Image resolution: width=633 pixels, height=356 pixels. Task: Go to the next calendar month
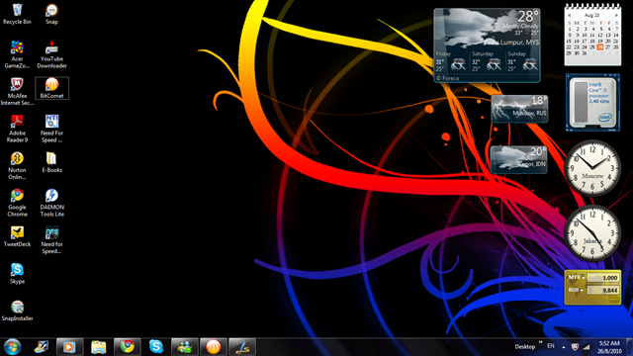[616, 15]
